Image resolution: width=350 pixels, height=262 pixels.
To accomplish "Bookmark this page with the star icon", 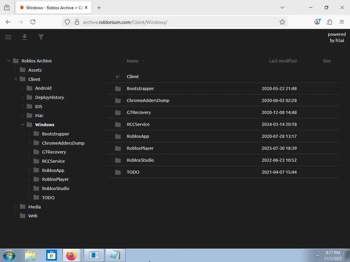I will 282,22.
